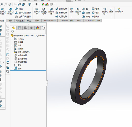Switch to the SOLIDWORKS CAM tab
132x127 pixels.
point(92,21)
